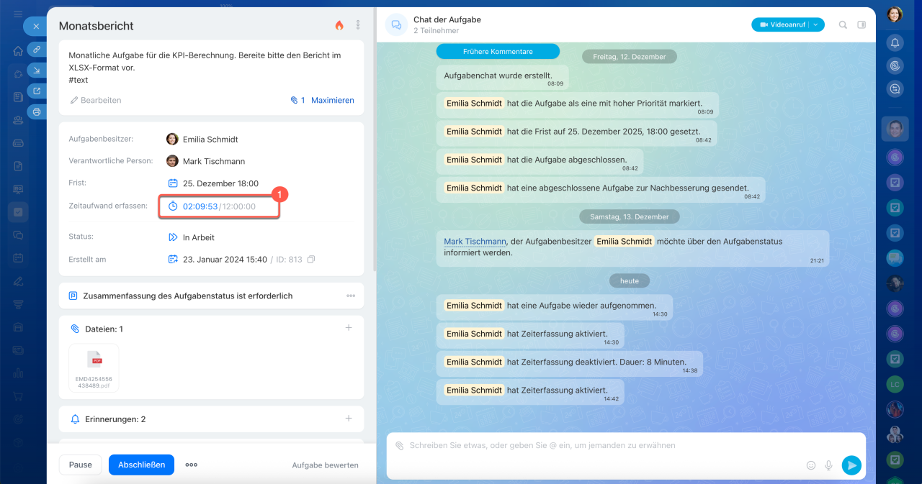Open the calendar in left sidebar

coord(18,258)
